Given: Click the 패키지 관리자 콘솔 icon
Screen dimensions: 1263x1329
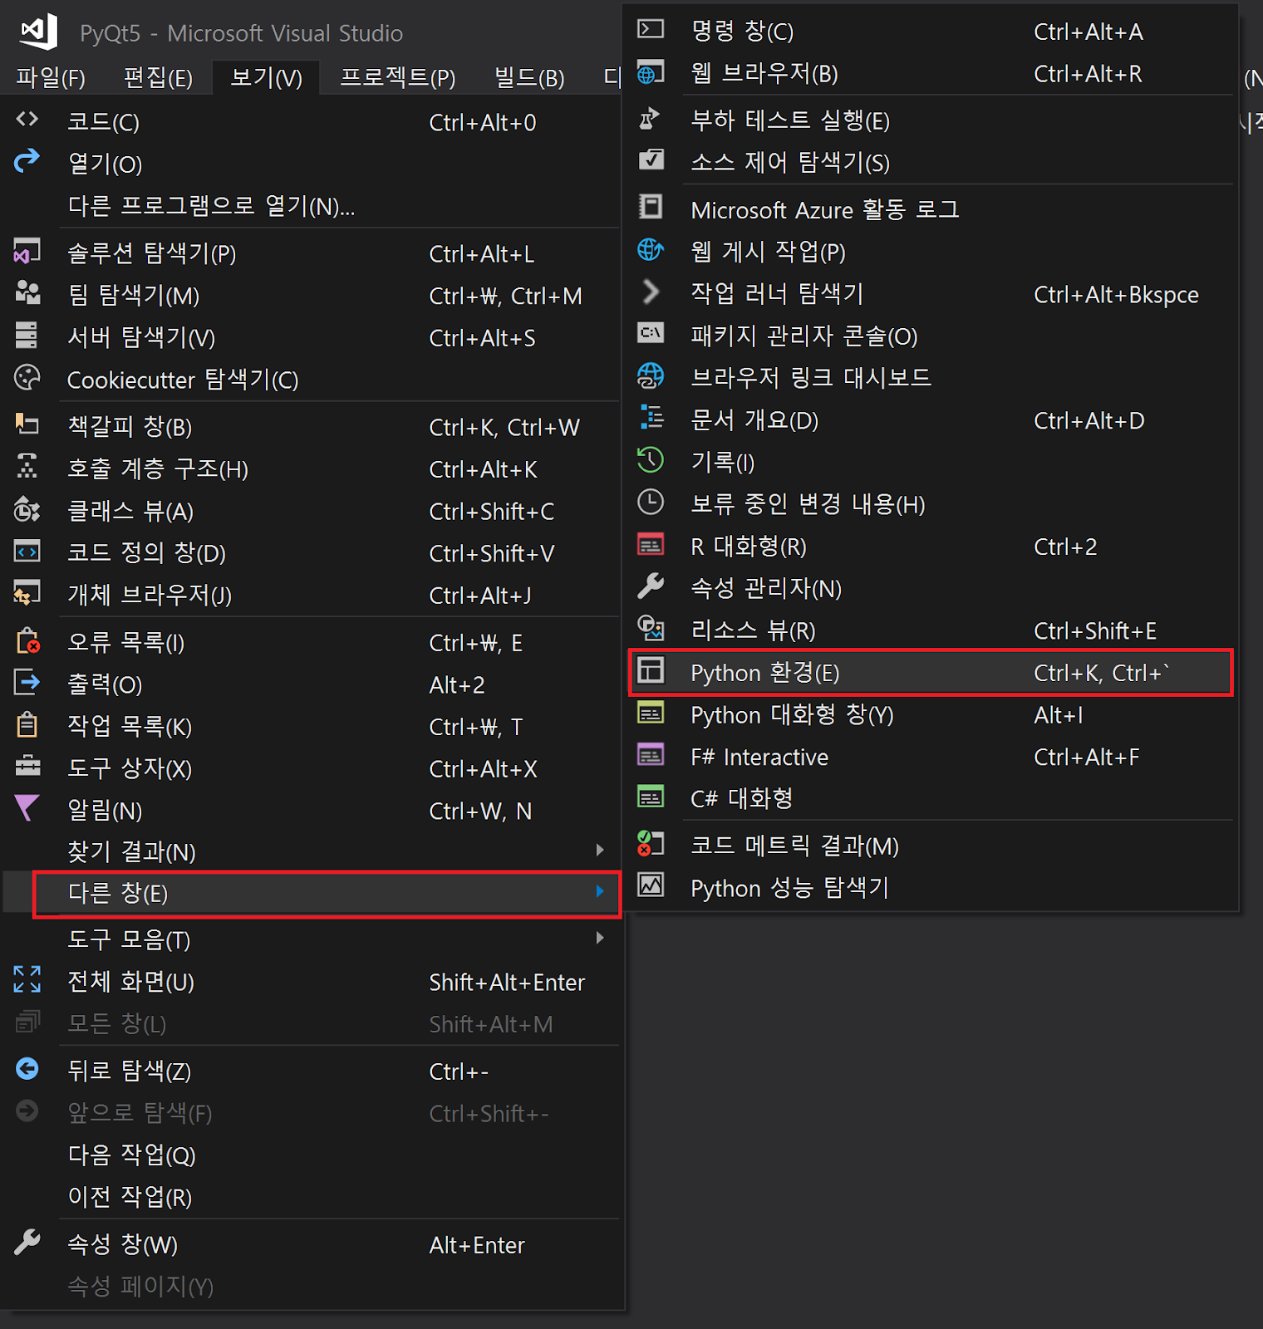Looking at the screenshot, I should 651,333.
